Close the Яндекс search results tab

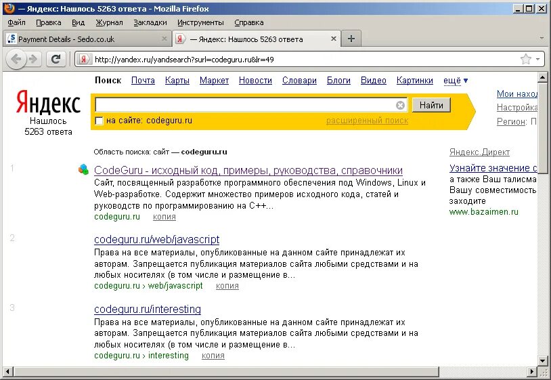click(334, 39)
